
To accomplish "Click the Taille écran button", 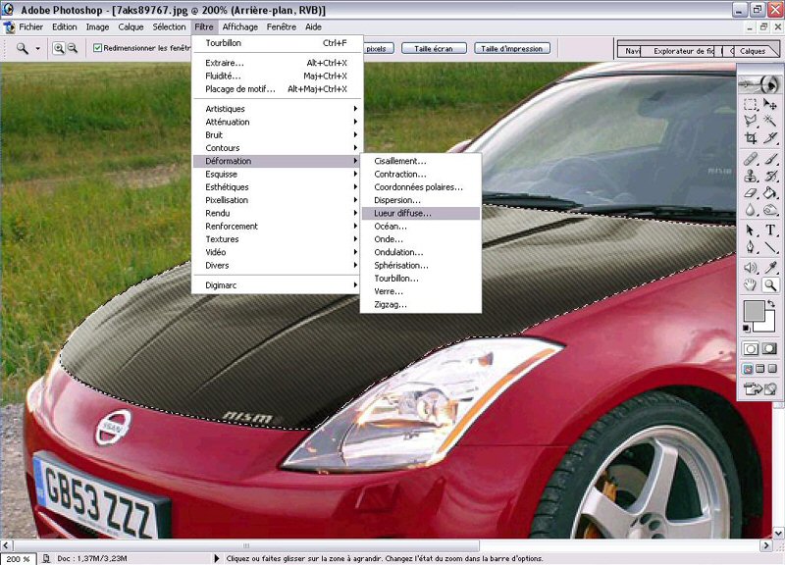I will tap(434, 48).
